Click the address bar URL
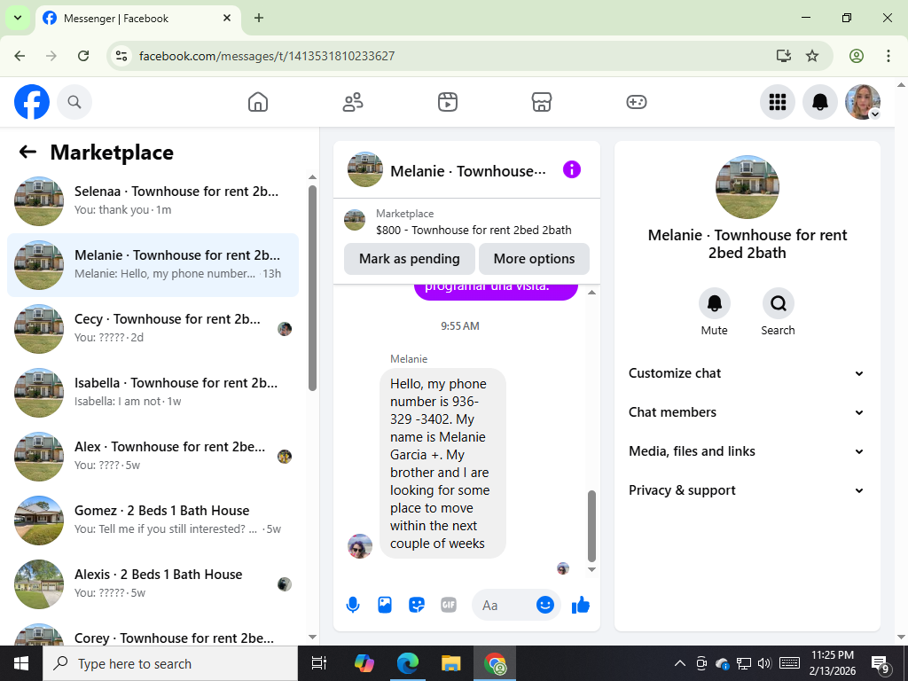 267,56
